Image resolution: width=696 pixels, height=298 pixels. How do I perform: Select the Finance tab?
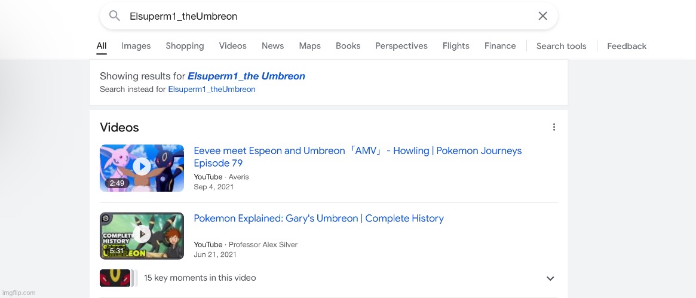(x=500, y=46)
